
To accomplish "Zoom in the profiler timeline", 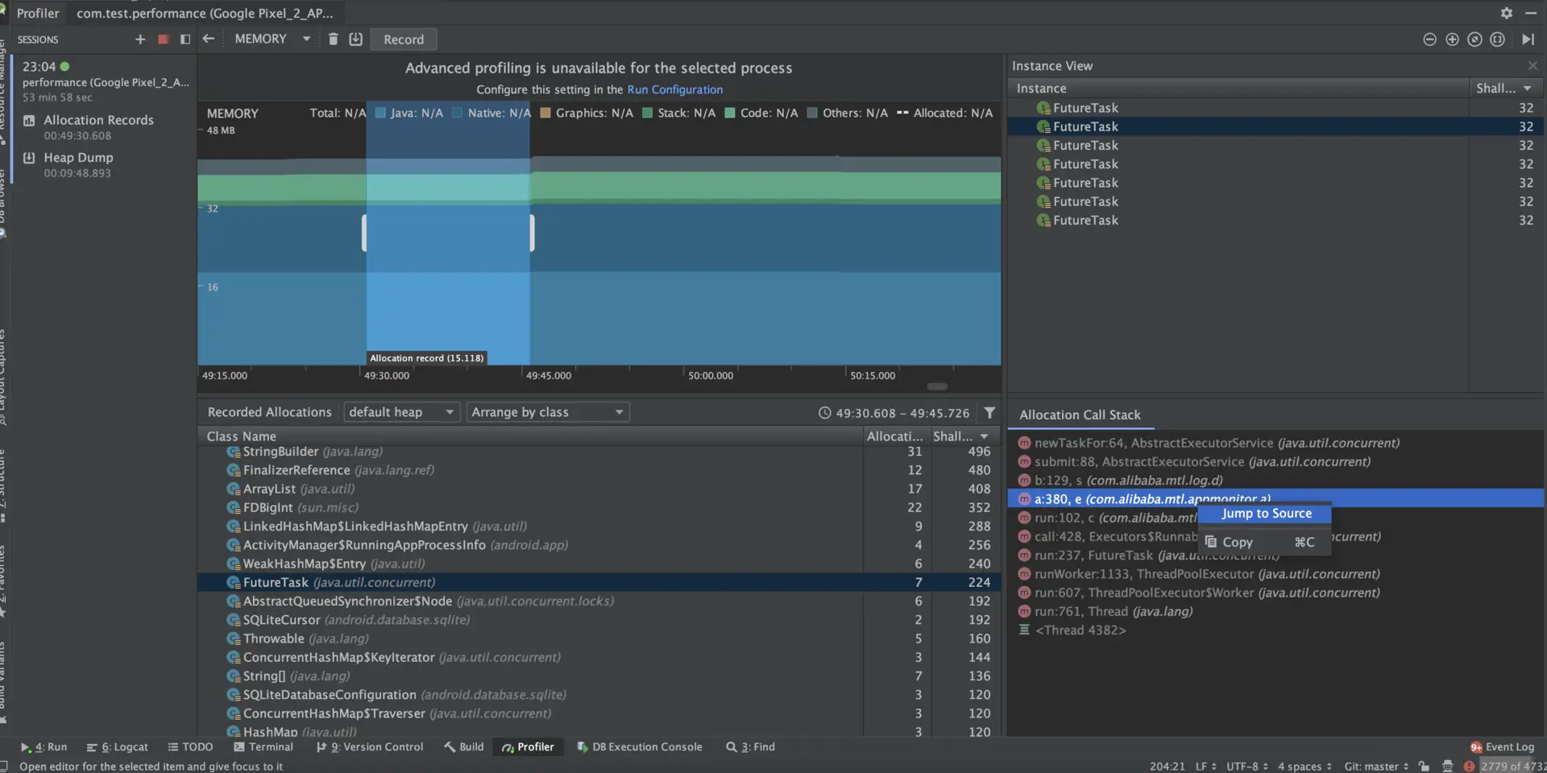I will (1452, 39).
